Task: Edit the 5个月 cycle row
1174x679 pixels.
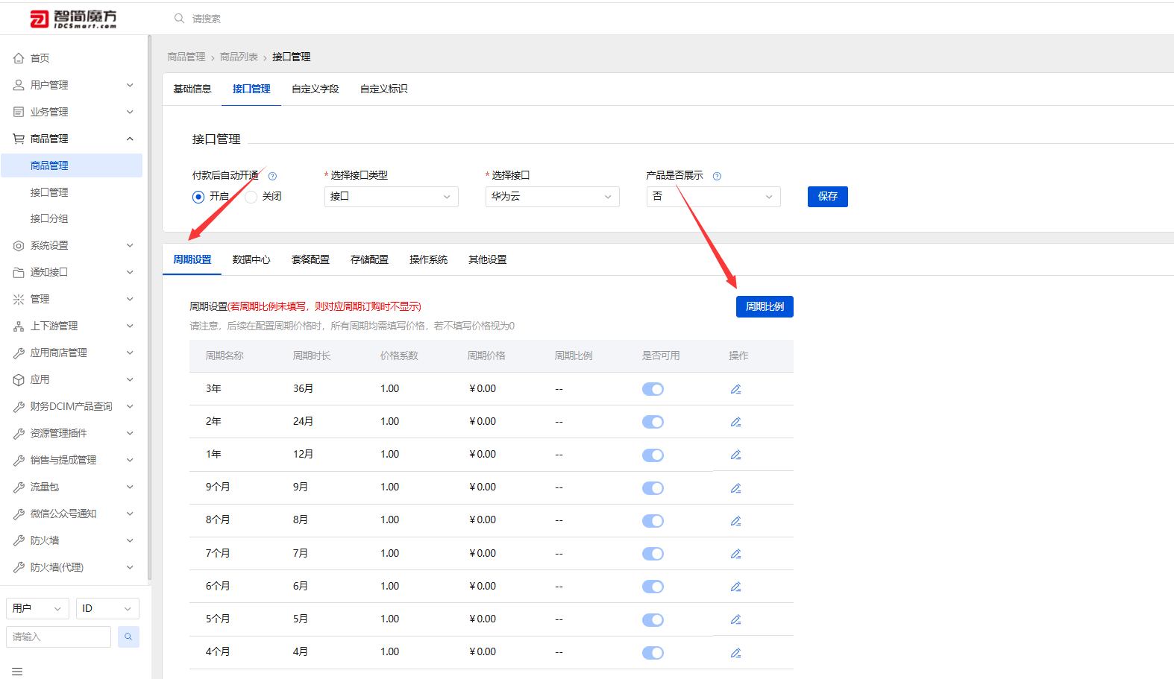Action: pyautogui.click(x=735, y=619)
